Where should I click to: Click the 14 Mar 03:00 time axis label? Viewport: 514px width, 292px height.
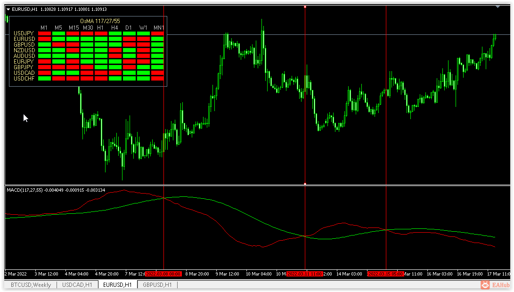pyautogui.click(x=349, y=274)
